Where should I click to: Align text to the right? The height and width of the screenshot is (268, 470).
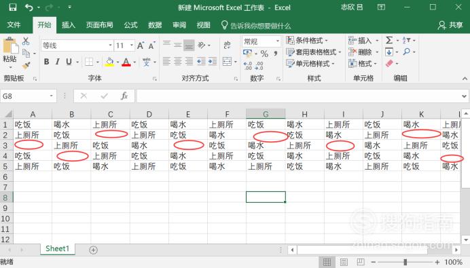[x=189, y=61]
